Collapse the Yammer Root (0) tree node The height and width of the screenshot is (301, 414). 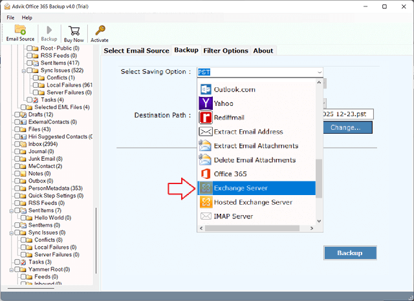pyautogui.click(x=12, y=270)
